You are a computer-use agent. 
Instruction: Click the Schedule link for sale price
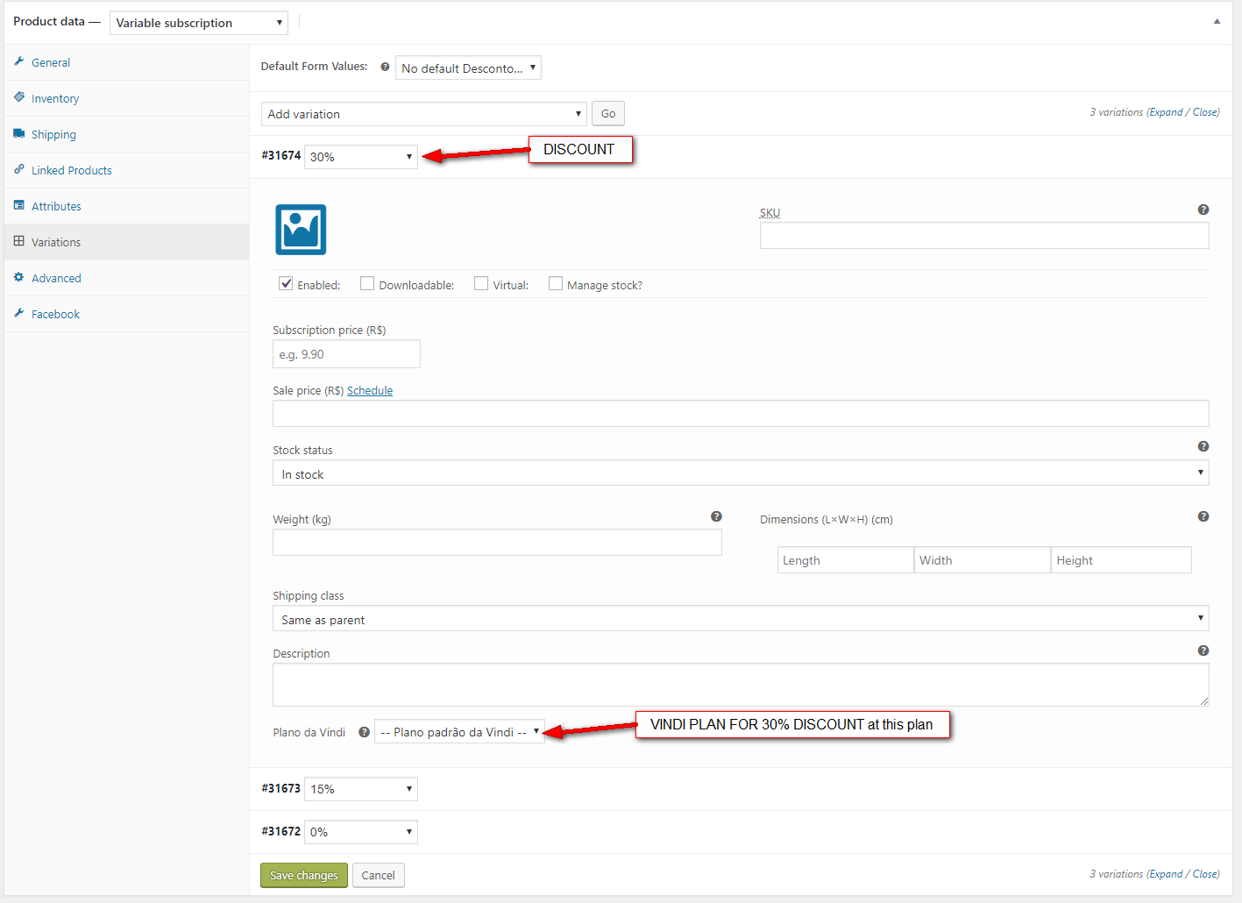(370, 390)
